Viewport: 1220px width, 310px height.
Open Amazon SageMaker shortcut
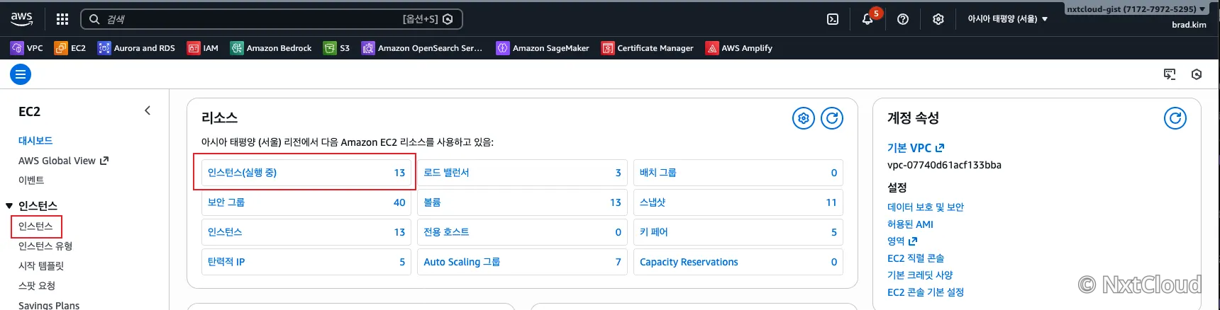(x=543, y=48)
